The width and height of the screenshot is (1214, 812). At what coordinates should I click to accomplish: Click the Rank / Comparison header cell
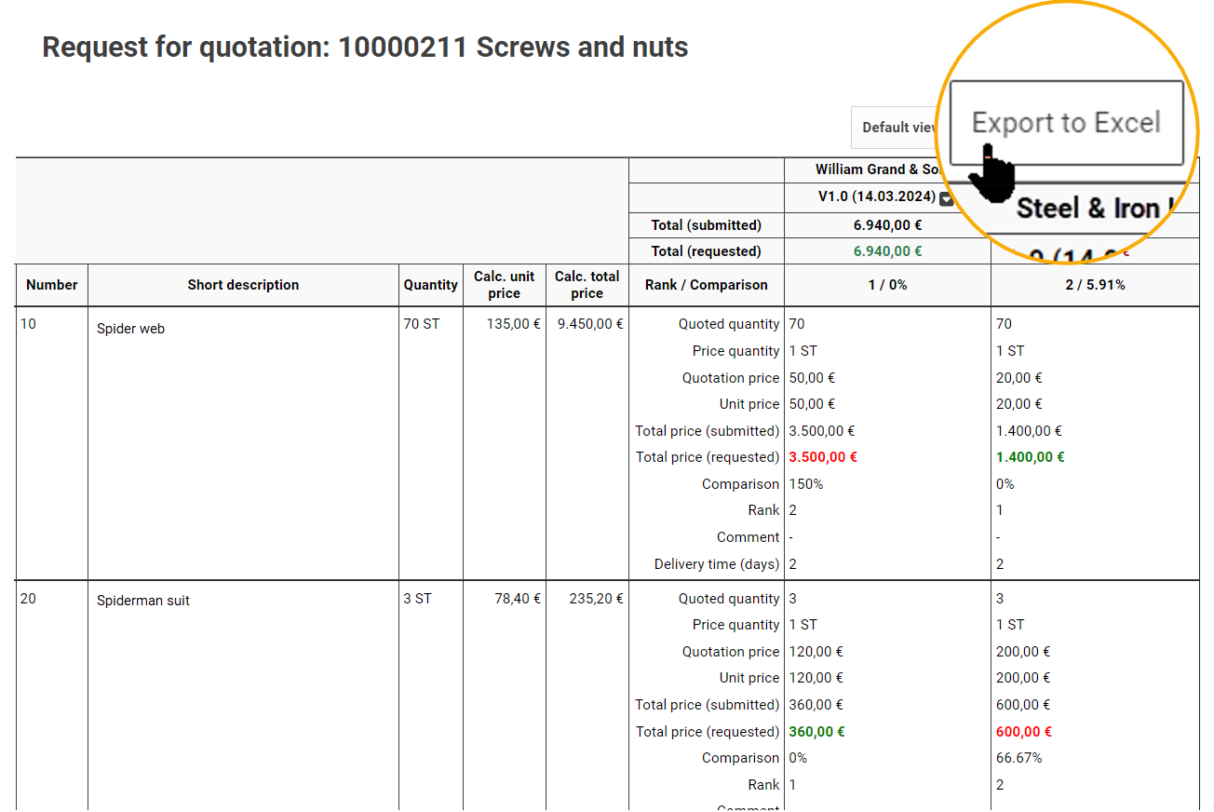(706, 285)
